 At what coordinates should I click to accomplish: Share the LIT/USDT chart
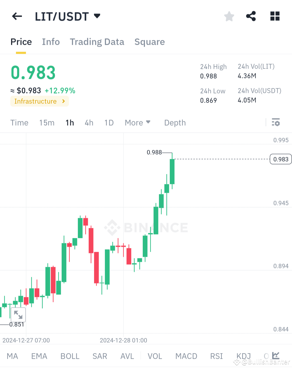point(251,16)
